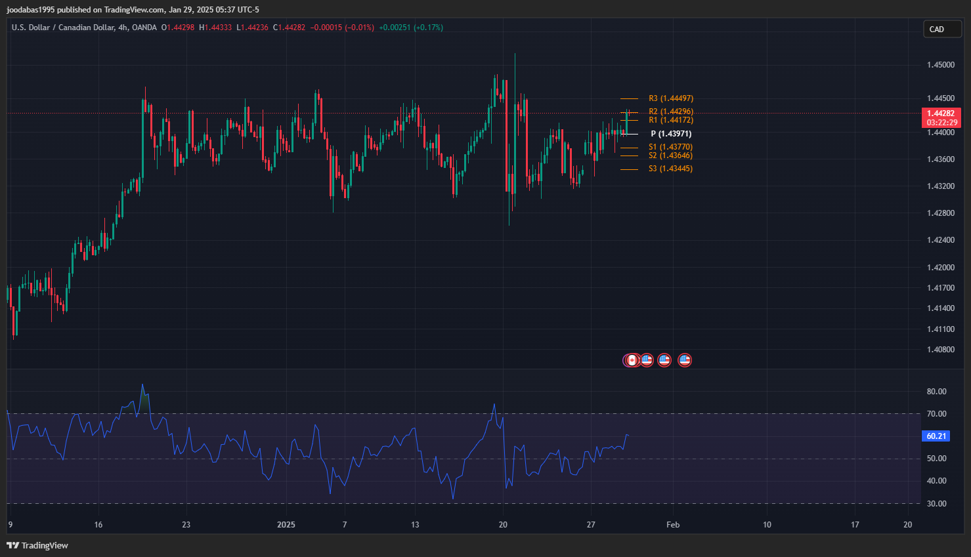Click the Canadian flag economic event icon
The width and height of the screenshot is (971, 557).
coord(632,360)
